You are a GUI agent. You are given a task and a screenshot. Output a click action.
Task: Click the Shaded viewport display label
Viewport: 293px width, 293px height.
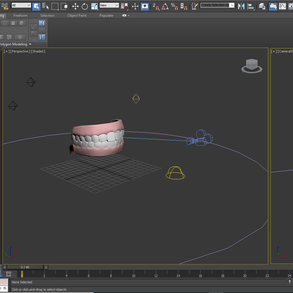click(38, 51)
